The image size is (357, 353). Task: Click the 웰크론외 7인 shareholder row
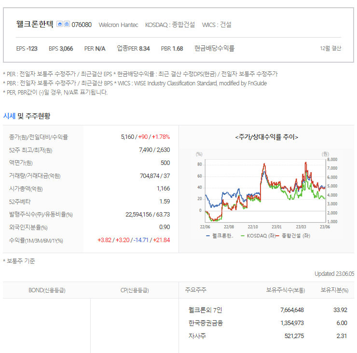coord(205,310)
